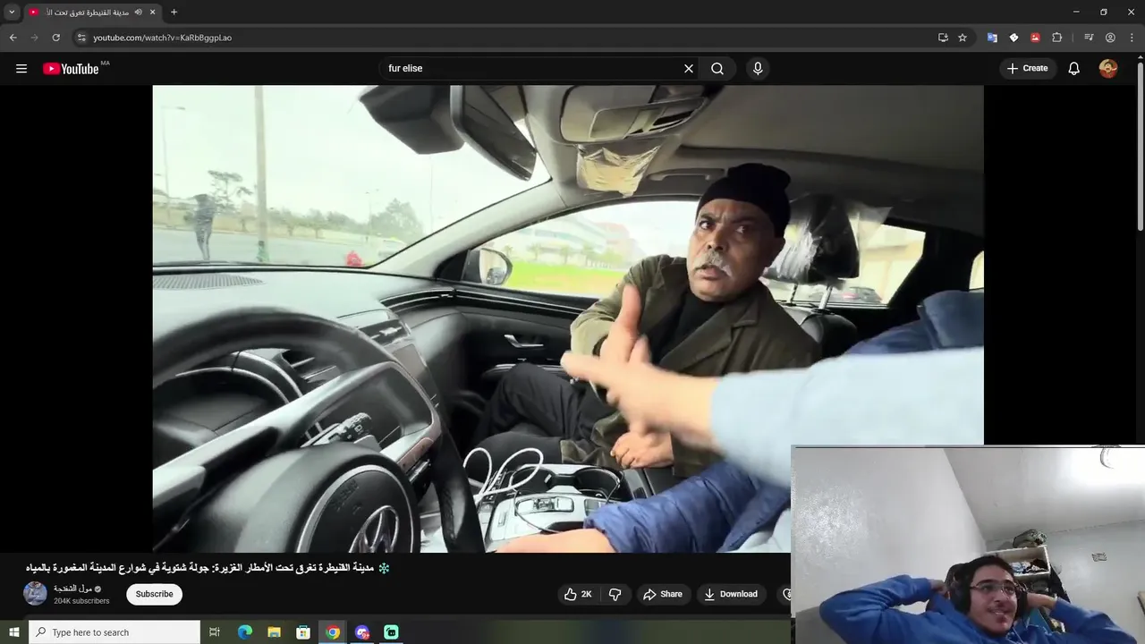Click the '204K subscribers' text
Screen dimensions: 1145x644
[81, 601]
